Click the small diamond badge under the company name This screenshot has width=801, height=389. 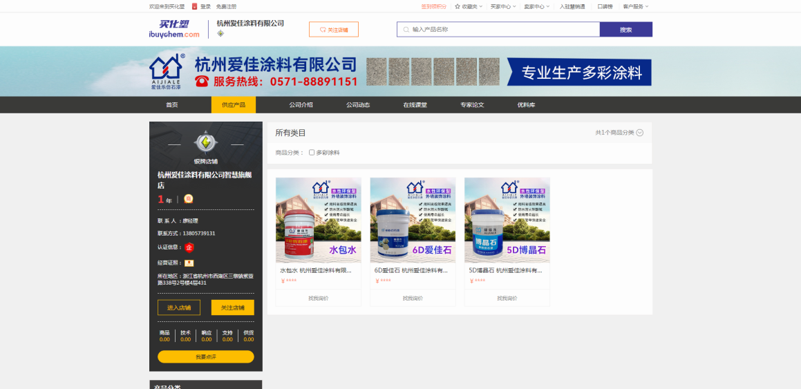(220, 34)
